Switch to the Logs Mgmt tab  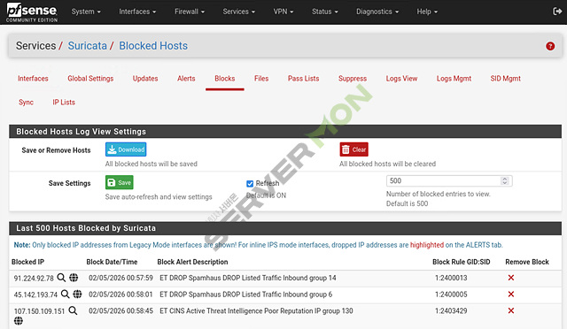coord(454,79)
